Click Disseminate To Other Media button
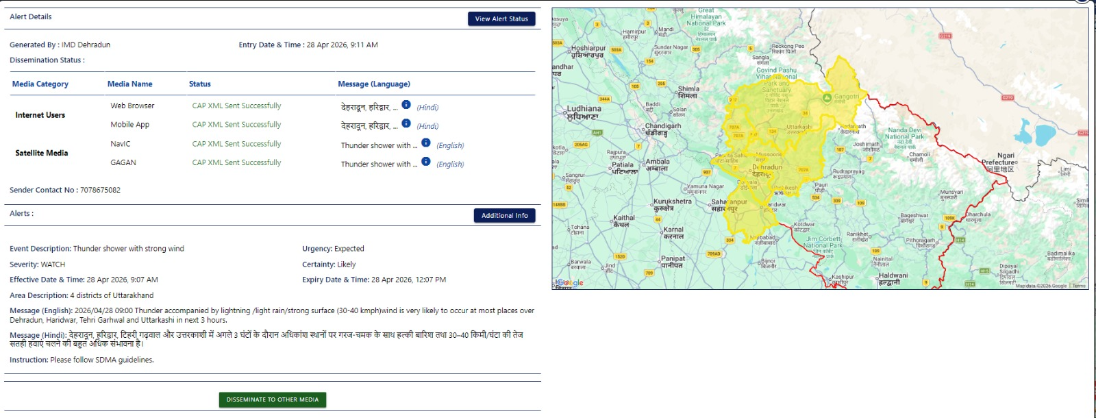Viewport: 1096px width, 418px height. tap(273, 399)
